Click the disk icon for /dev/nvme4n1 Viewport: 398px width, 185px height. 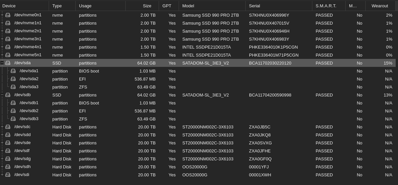[8, 47]
